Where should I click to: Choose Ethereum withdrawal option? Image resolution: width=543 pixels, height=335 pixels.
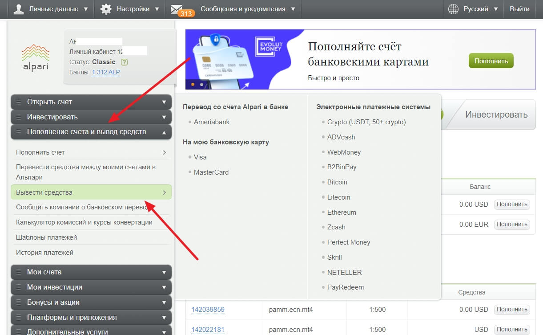pos(342,212)
